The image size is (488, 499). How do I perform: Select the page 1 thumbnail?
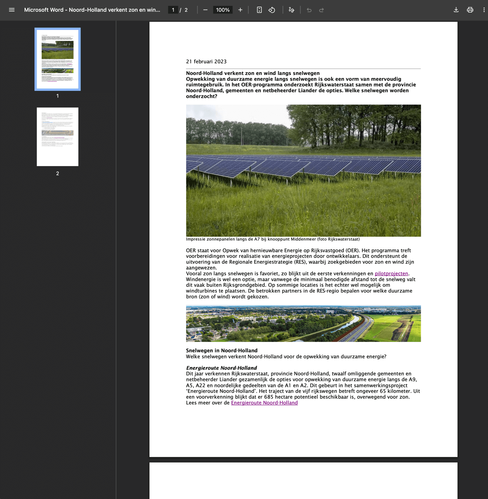[58, 59]
